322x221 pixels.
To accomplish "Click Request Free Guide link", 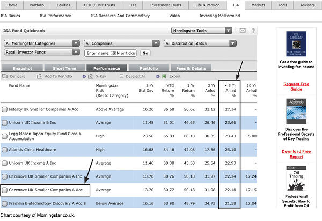I will [x=296, y=86].
